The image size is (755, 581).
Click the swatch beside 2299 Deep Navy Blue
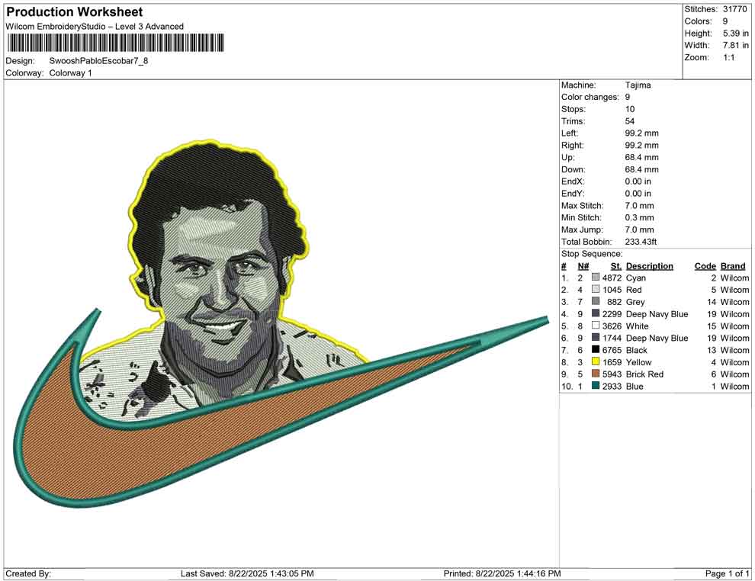coord(596,313)
